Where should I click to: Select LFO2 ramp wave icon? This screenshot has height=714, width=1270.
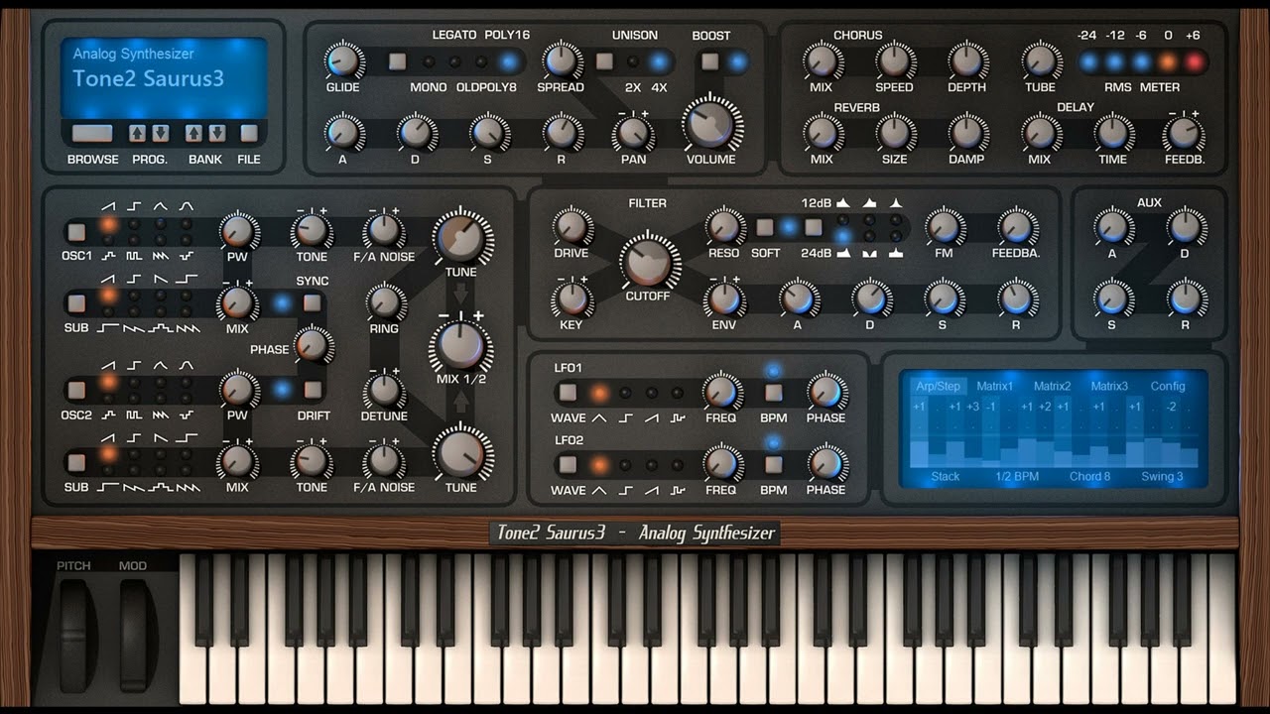pos(652,490)
